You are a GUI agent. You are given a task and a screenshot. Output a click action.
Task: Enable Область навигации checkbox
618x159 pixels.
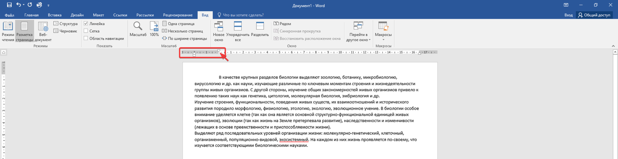pyautogui.click(x=86, y=38)
